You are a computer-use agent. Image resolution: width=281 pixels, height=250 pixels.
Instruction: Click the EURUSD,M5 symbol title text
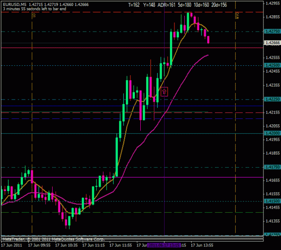14,5
